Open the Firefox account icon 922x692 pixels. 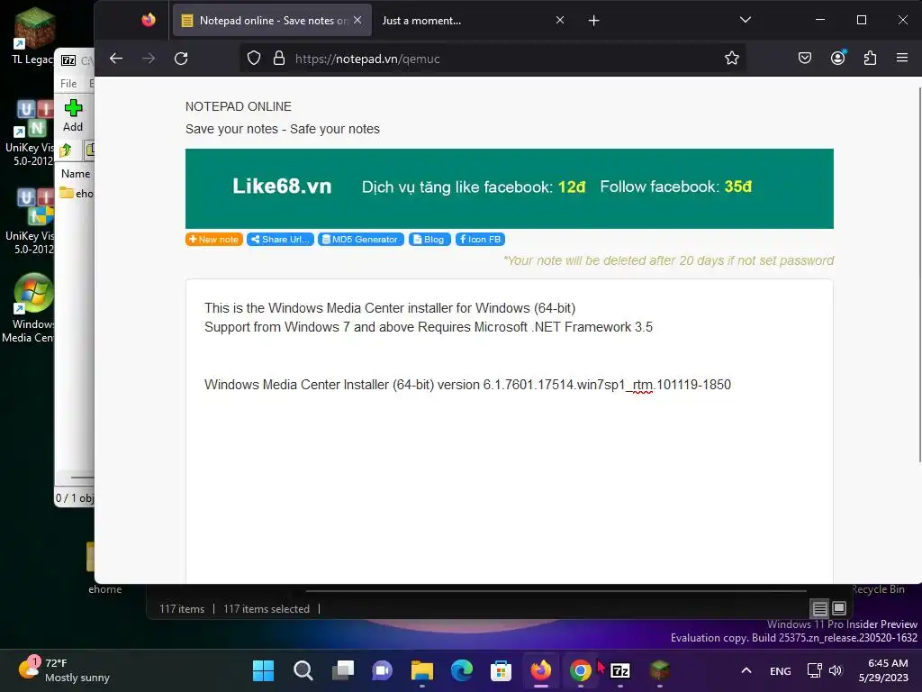click(838, 59)
